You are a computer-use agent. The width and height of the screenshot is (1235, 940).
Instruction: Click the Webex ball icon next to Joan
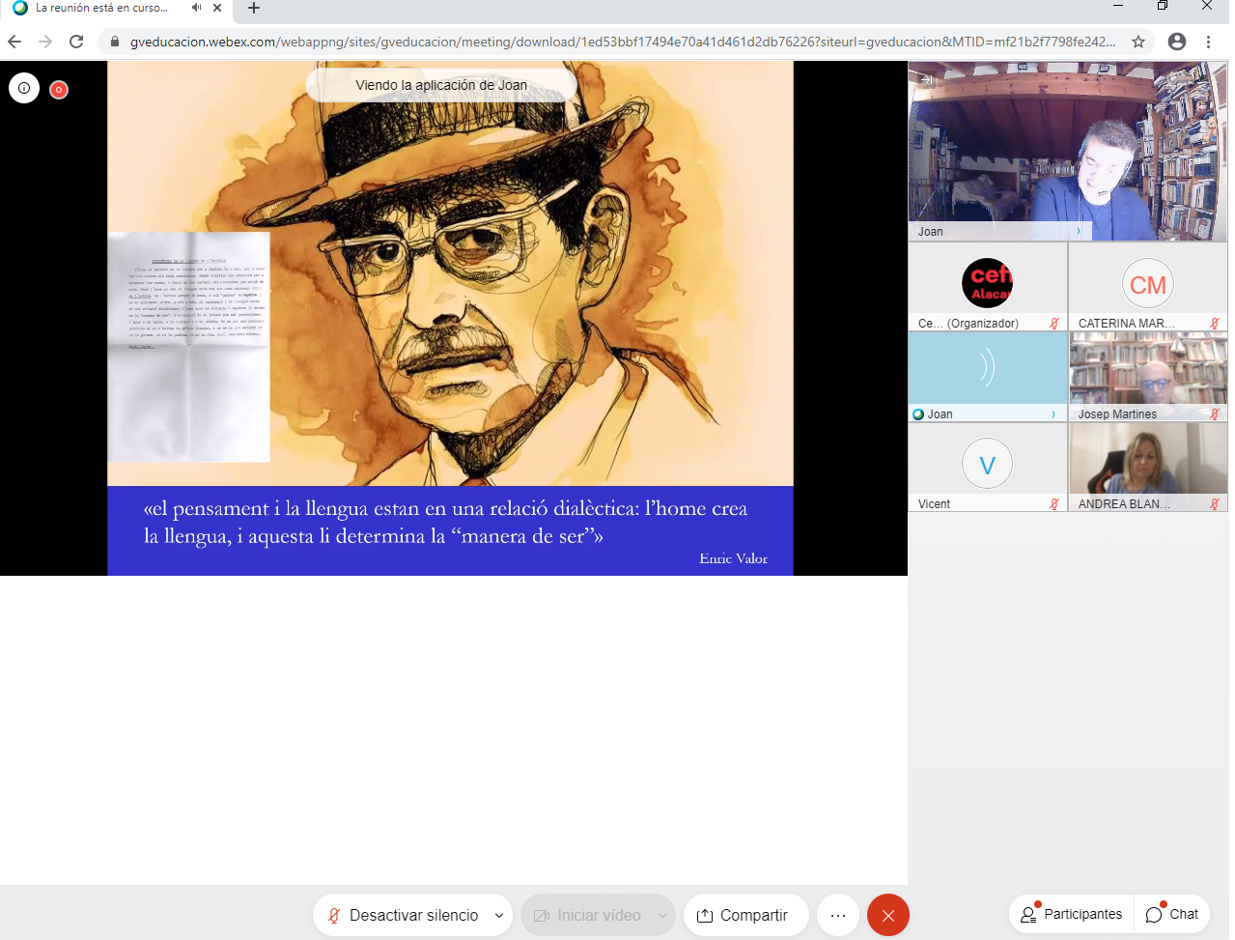[x=918, y=414]
